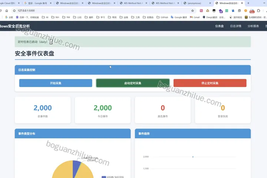
Task: Dismiss the 定时任务已启动 alert
Action: (51, 42)
